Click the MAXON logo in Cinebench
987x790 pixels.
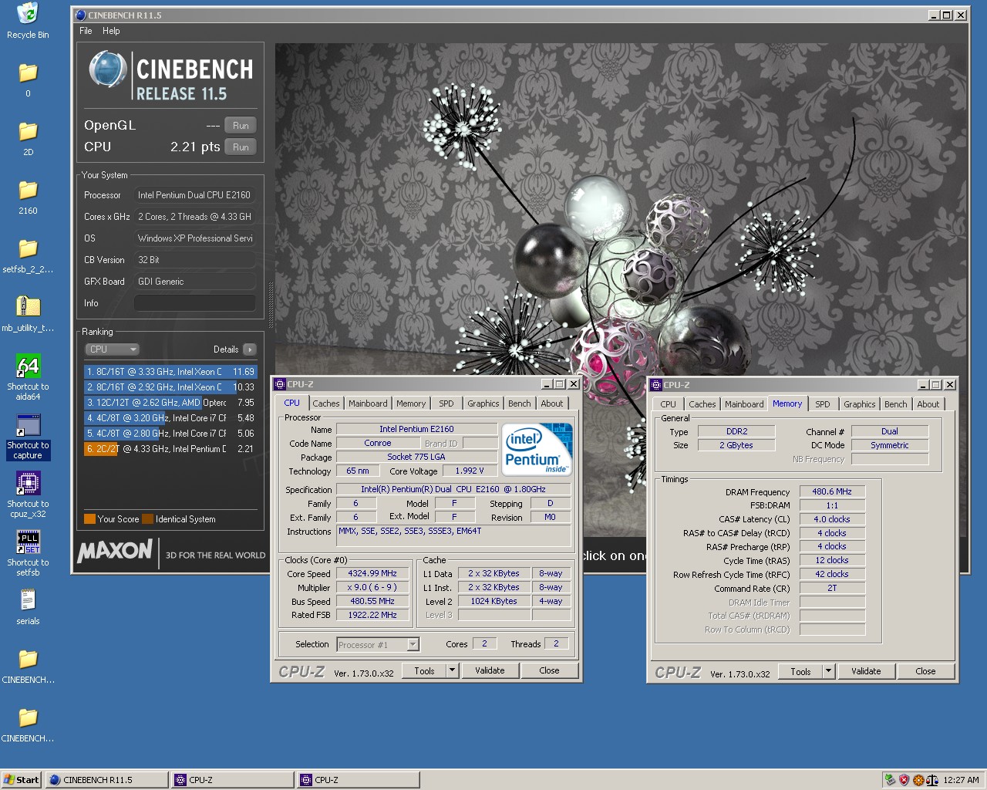(x=115, y=551)
